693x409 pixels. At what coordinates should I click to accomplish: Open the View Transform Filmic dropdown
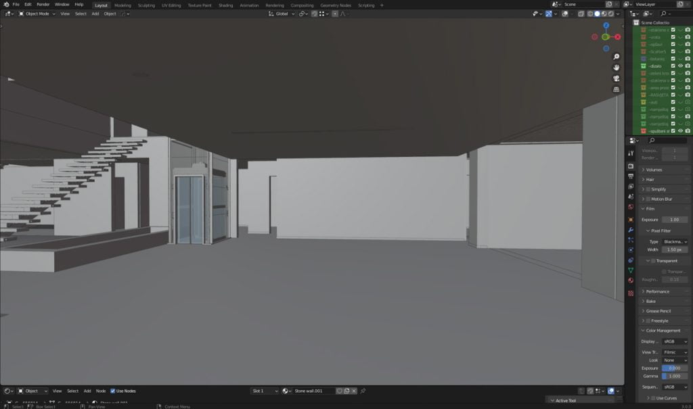[675, 352]
